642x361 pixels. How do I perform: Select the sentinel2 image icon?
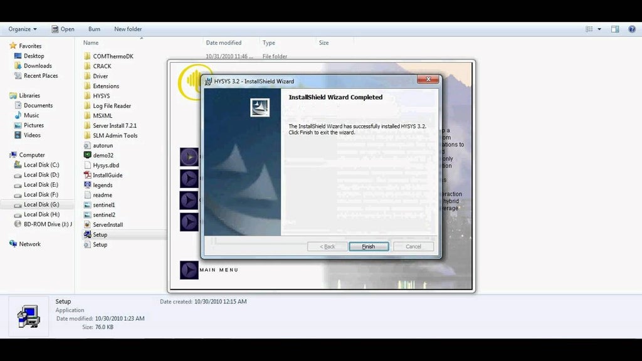87,214
